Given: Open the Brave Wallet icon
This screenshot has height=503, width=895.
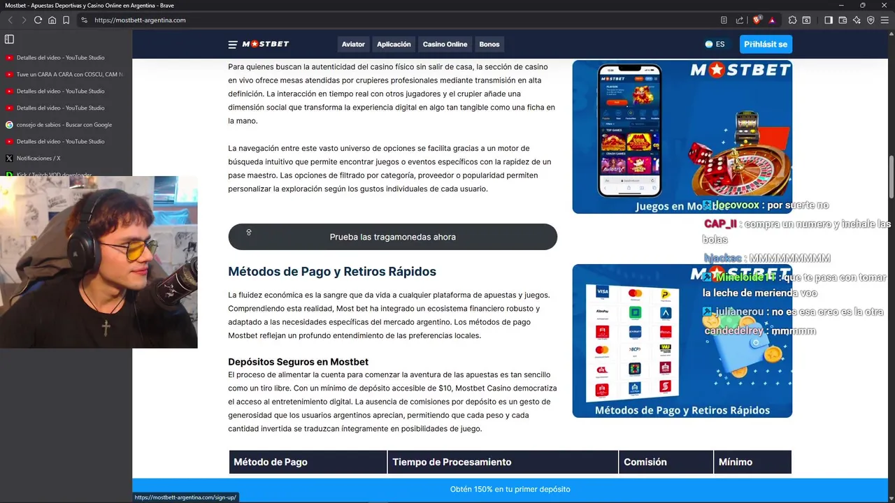Looking at the screenshot, I should 843,20.
